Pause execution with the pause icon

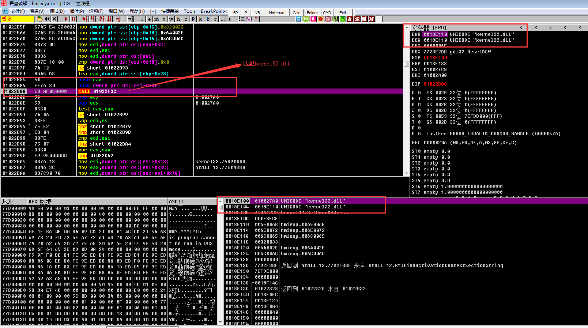73,19
